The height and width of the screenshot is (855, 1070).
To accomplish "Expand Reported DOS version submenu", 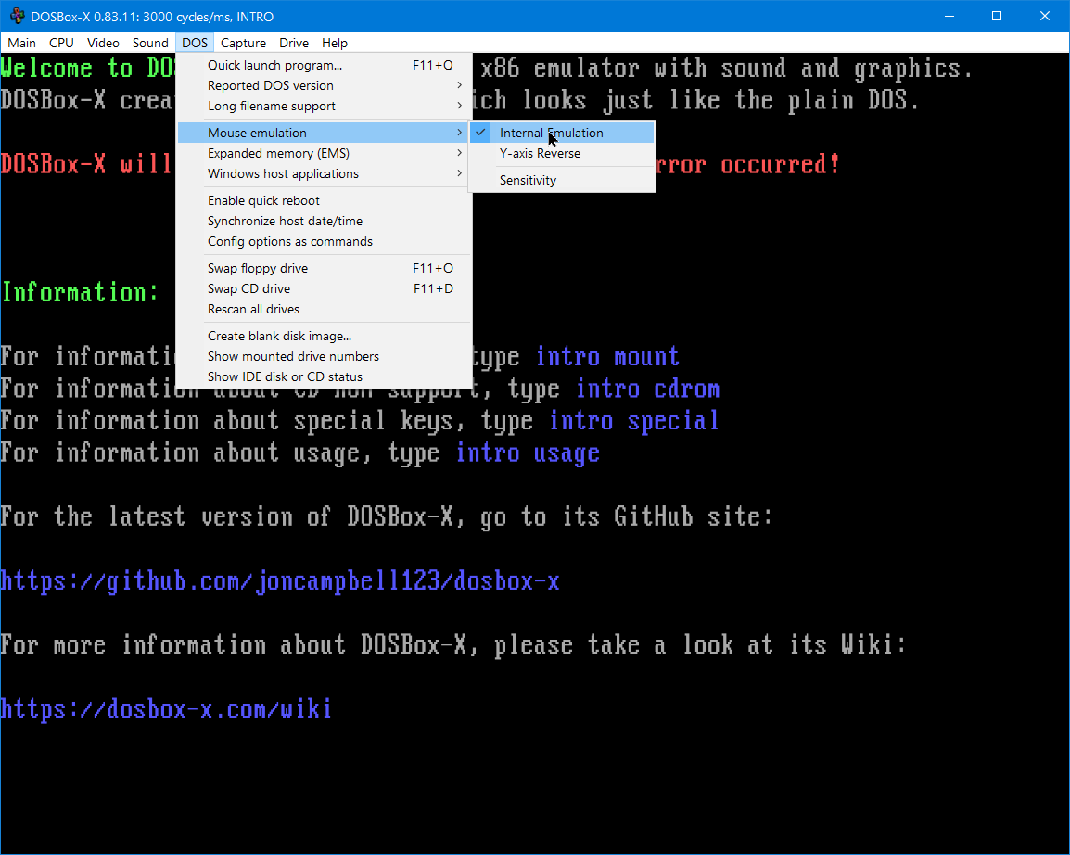I will 325,86.
